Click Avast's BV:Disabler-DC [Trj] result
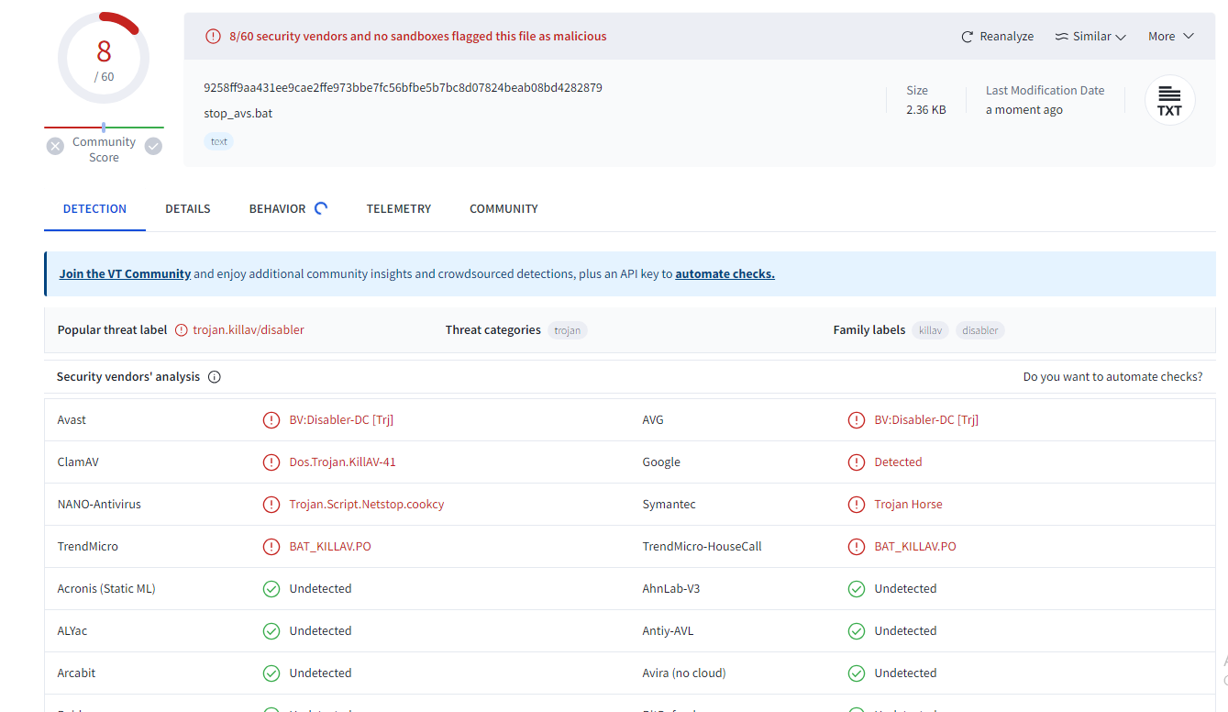Viewport: 1228px width, 712px height. 341,420
